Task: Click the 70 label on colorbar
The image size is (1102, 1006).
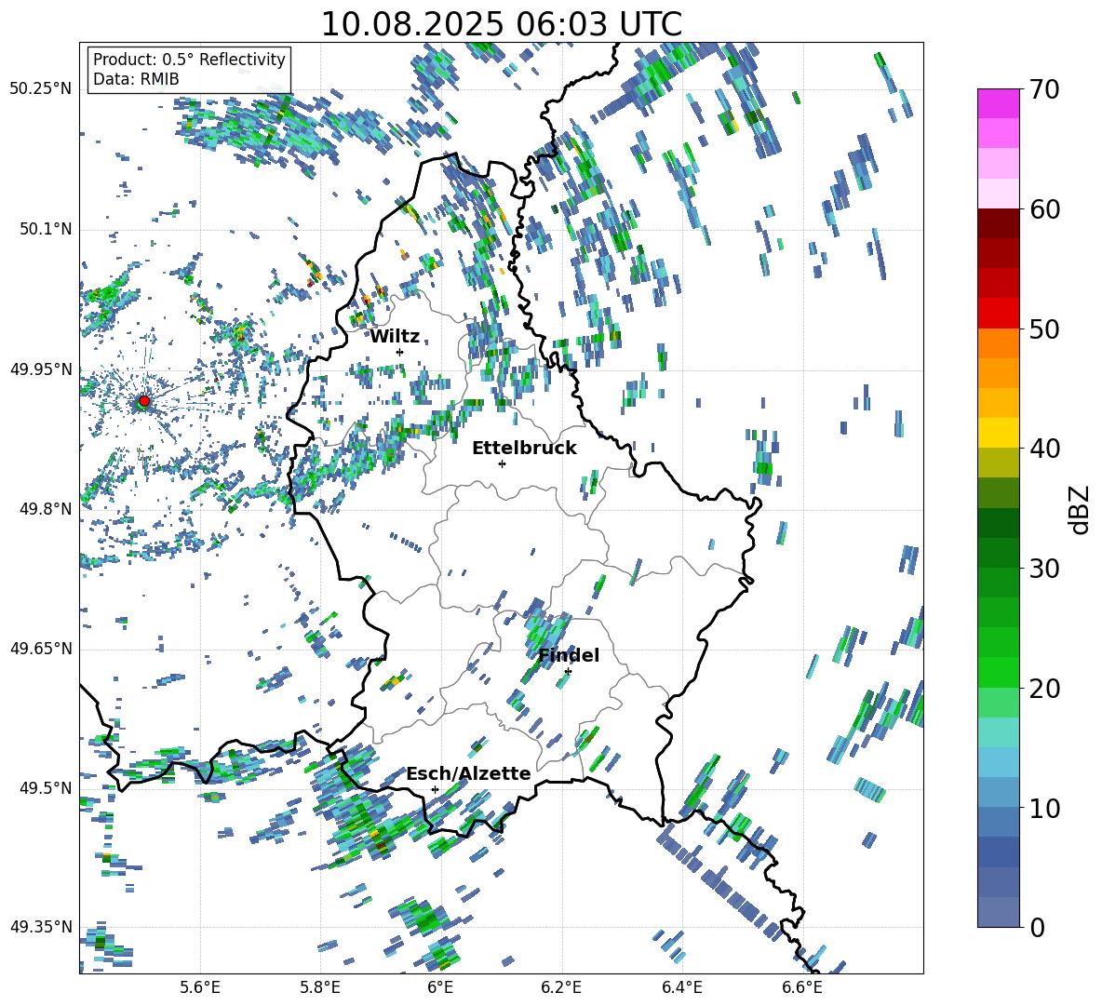Action: click(1043, 89)
